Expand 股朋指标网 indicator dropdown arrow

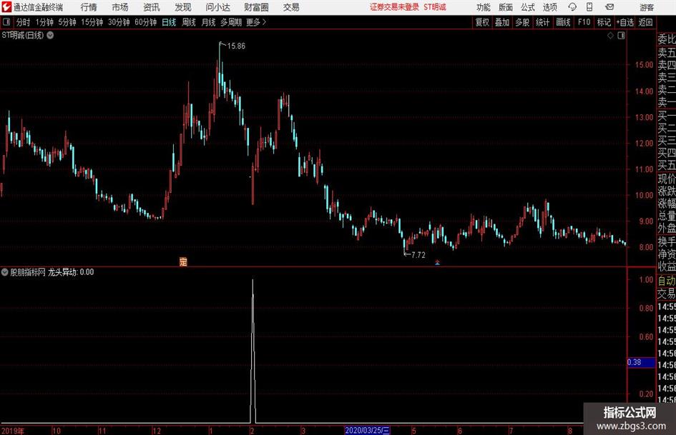(x=5, y=272)
